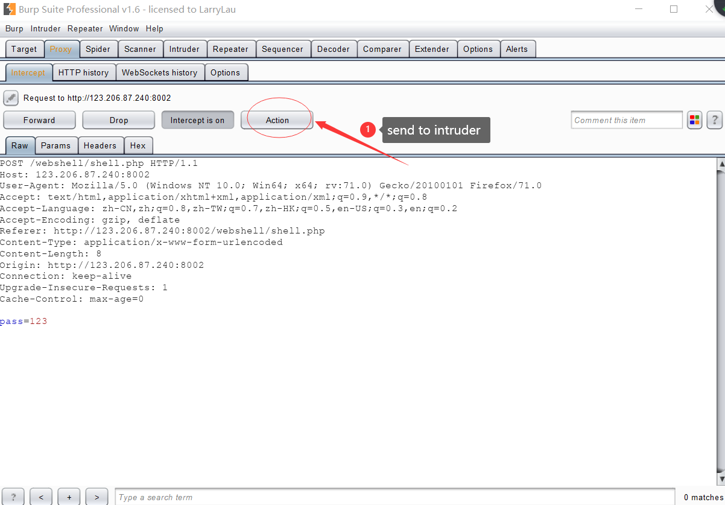Click the Type a search term field
Viewport: 725px width, 505px height.
click(395, 497)
